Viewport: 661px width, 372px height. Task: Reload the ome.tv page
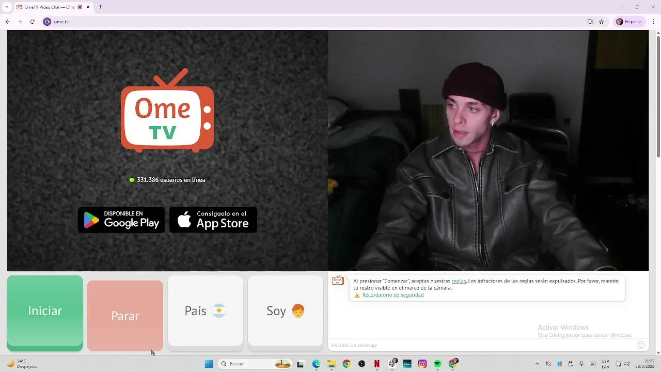32,22
